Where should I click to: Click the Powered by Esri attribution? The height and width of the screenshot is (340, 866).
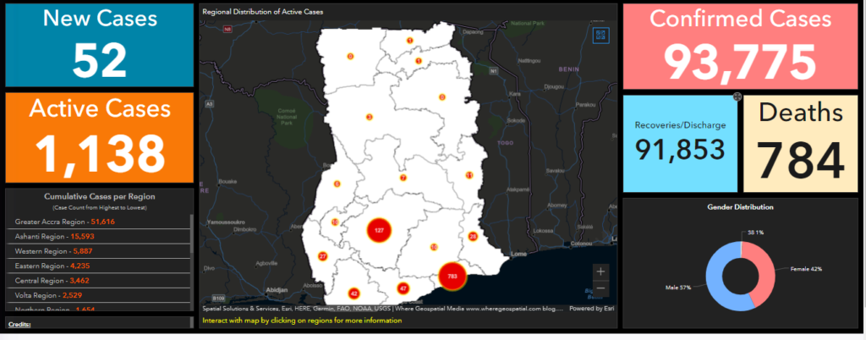(591, 309)
